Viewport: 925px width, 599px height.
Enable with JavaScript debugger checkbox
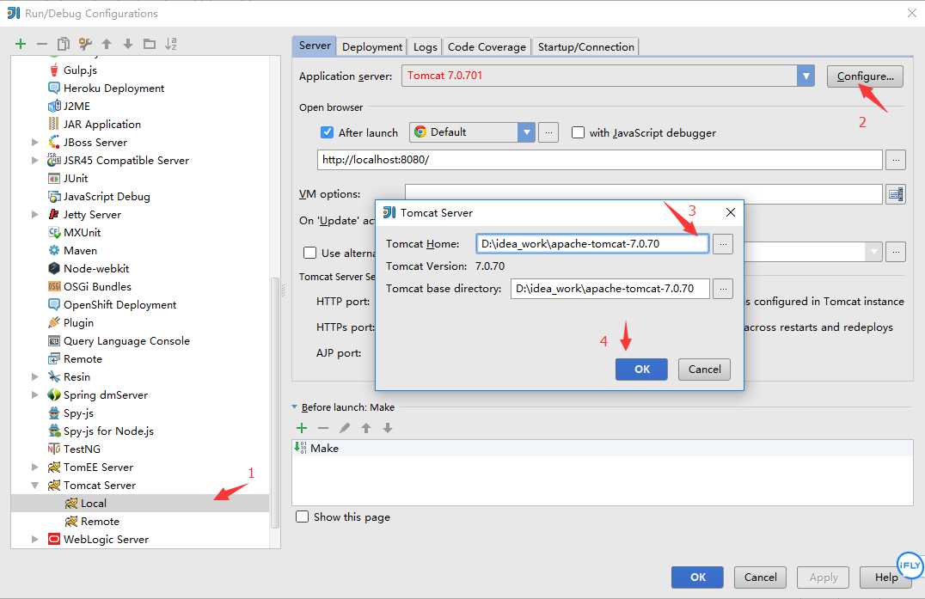tap(578, 132)
